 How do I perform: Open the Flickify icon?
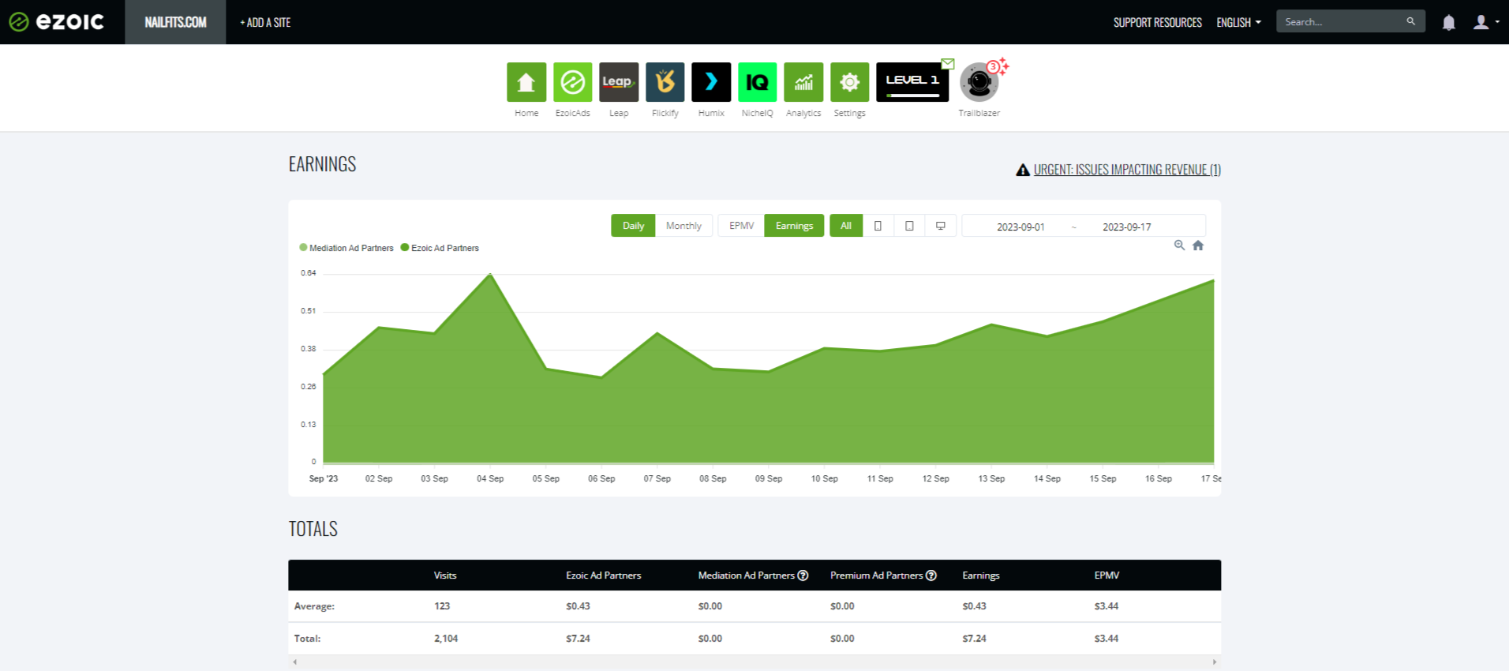(665, 82)
